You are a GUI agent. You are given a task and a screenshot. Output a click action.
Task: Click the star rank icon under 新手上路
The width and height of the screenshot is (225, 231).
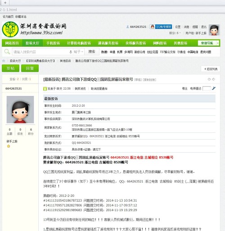(x=9, y=146)
